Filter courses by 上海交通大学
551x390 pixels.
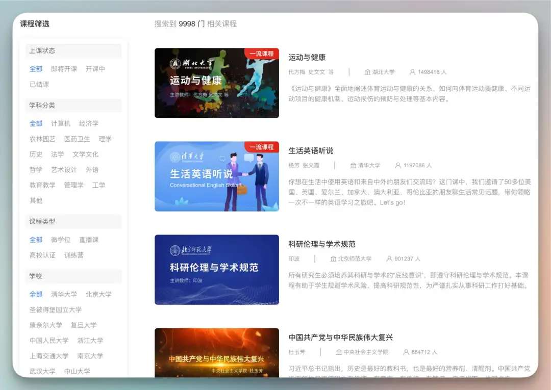(49, 356)
